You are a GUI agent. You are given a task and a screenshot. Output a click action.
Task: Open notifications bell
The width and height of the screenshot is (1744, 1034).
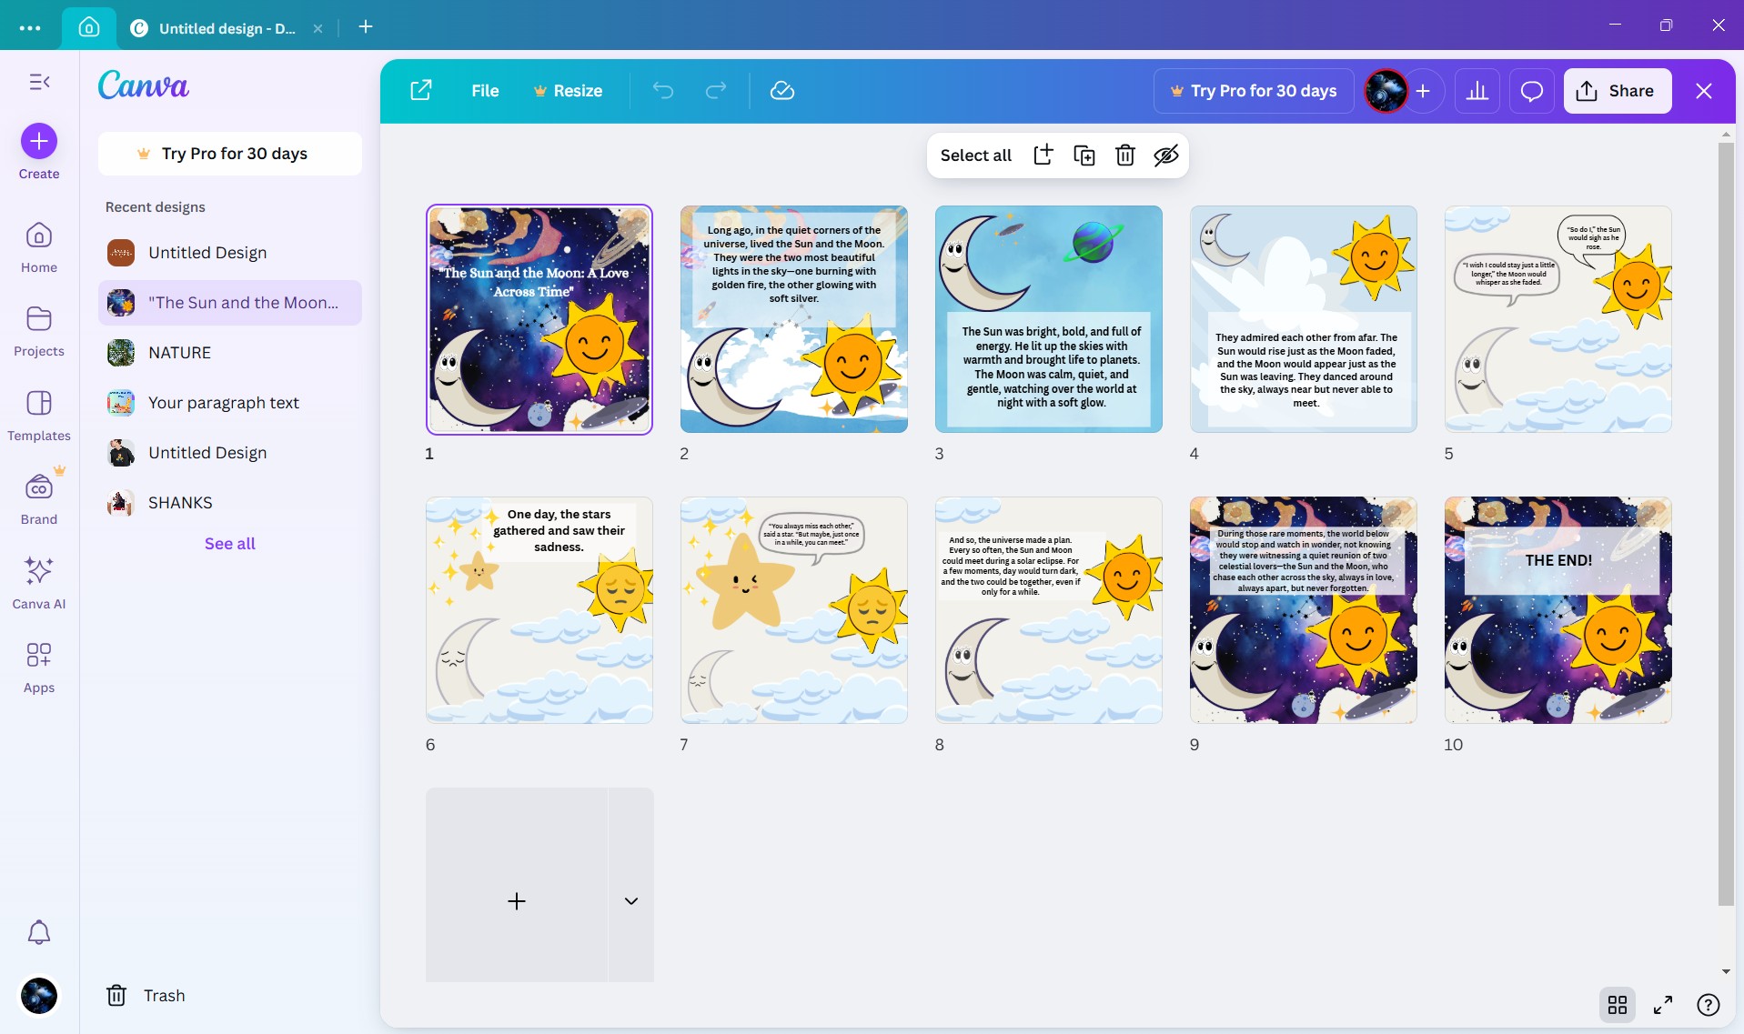(39, 932)
